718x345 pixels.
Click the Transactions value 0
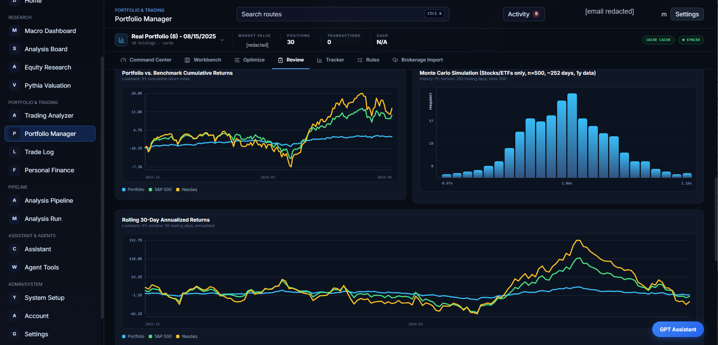coord(329,42)
